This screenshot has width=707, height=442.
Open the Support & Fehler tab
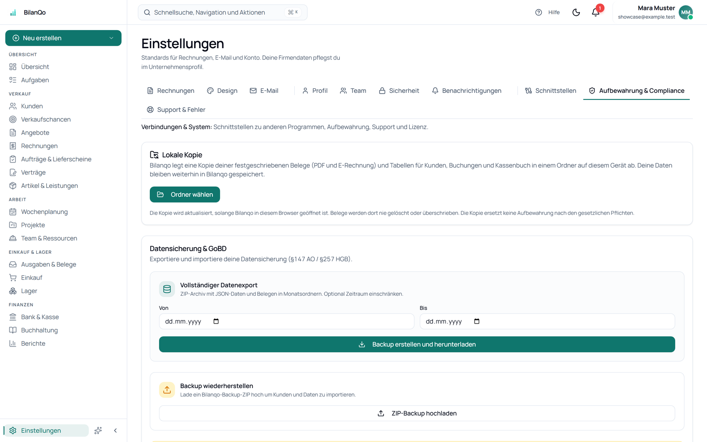pos(176,110)
